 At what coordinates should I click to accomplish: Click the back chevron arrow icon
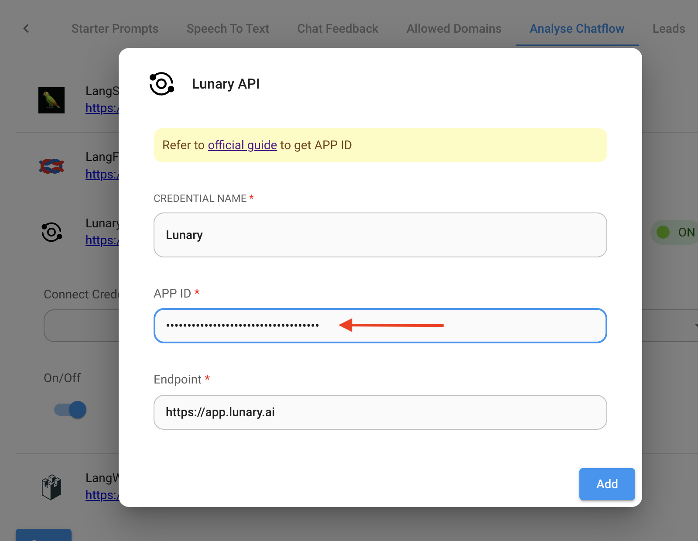[26, 28]
